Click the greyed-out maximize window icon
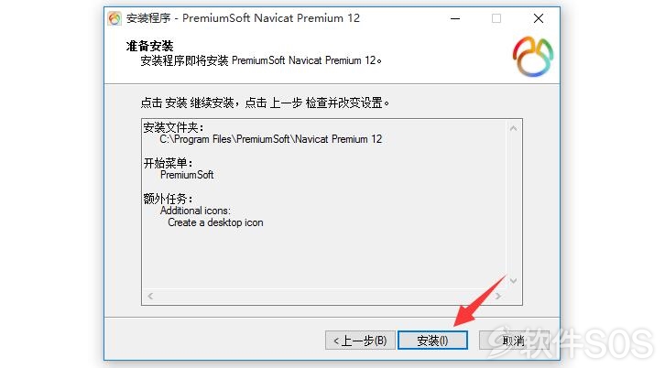Viewport: 665px width, 368px height. [x=496, y=18]
